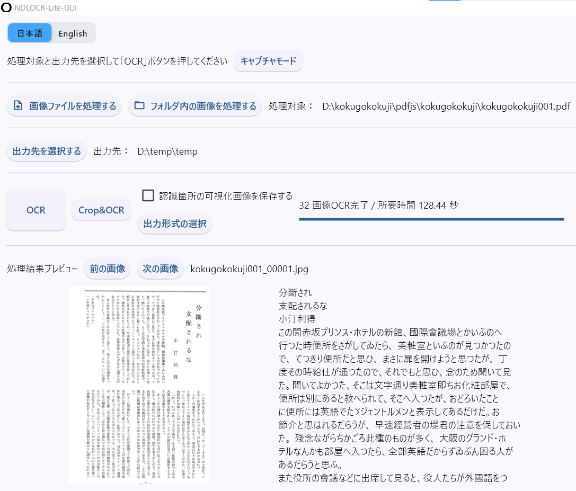
Task: Switch interface language to 日本語
Action: 30,33
